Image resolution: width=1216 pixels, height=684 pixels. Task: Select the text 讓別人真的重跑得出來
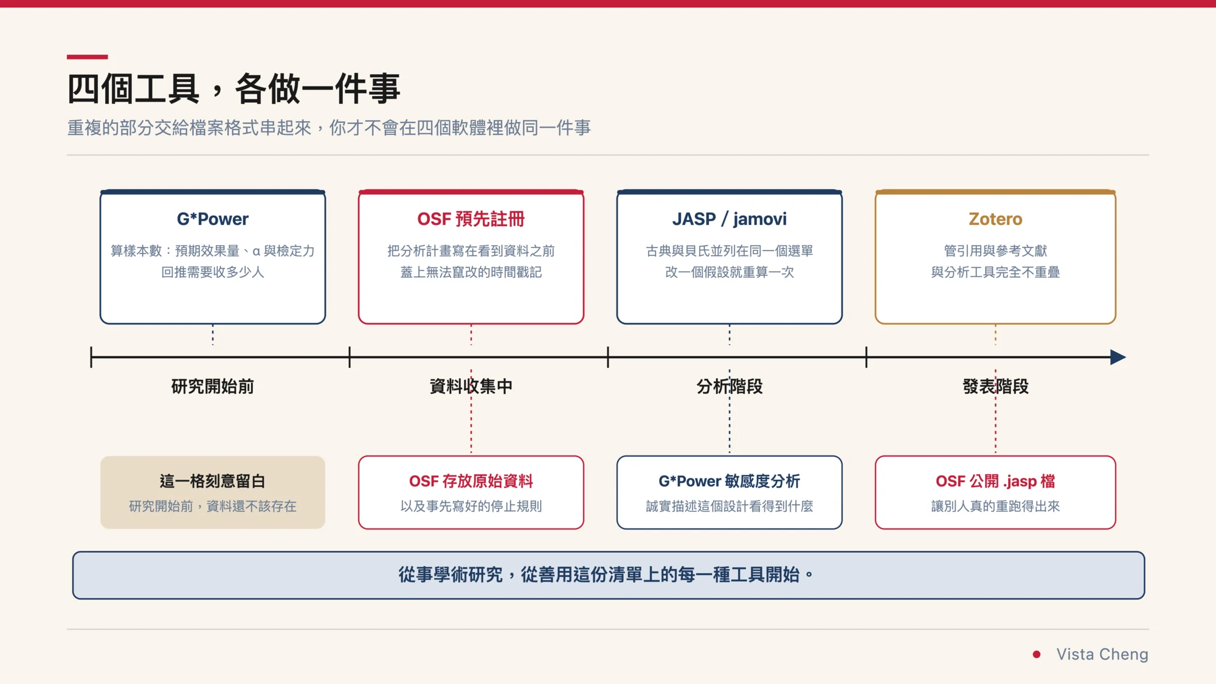click(x=995, y=506)
